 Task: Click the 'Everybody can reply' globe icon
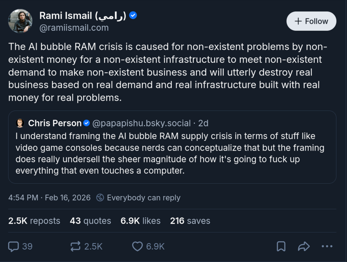pos(101,197)
